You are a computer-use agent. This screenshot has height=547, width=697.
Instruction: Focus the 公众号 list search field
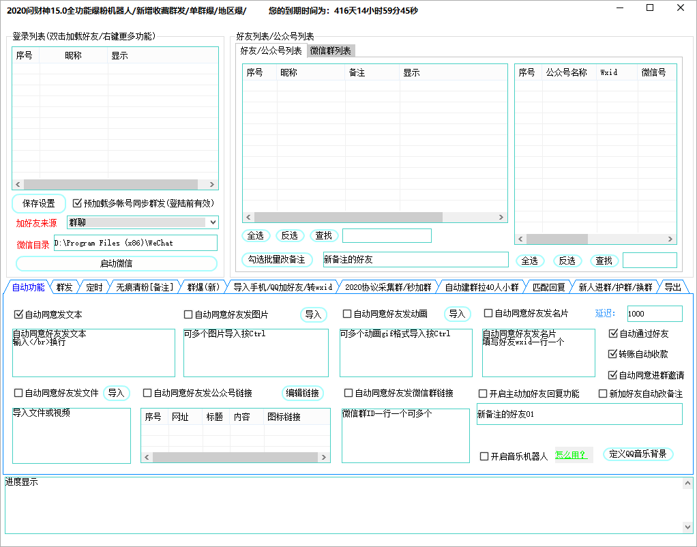pyautogui.click(x=649, y=261)
